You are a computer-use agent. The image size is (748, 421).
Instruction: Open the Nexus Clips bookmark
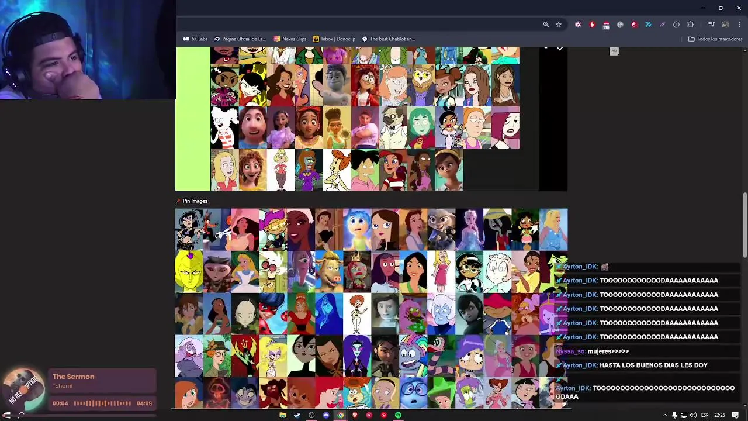[x=290, y=39]
